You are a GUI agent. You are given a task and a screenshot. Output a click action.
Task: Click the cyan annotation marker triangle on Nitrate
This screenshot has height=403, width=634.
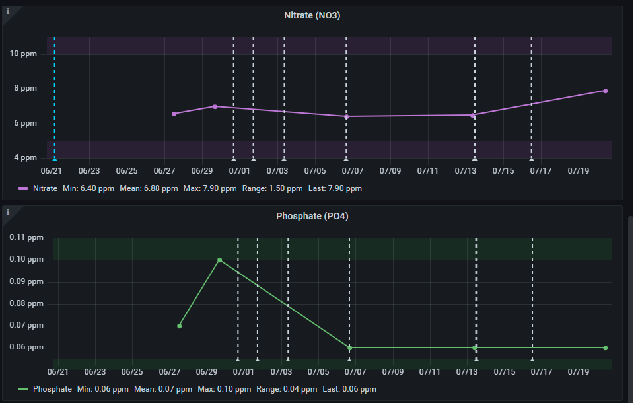click(55, 159)
